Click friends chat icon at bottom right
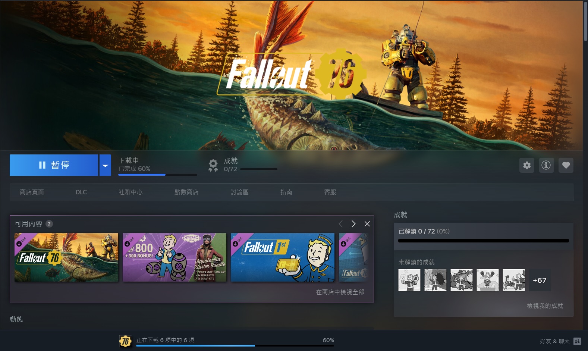 (577, 341)
